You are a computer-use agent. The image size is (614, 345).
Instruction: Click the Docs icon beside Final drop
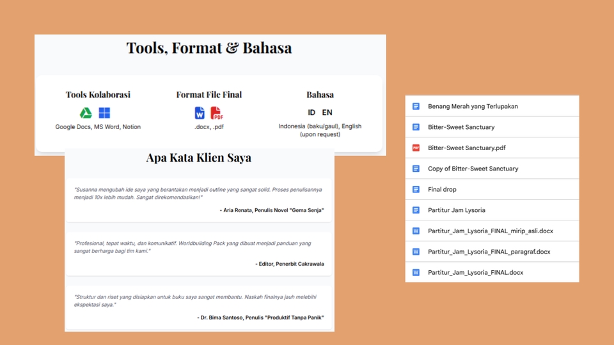(x=416, y=189)
